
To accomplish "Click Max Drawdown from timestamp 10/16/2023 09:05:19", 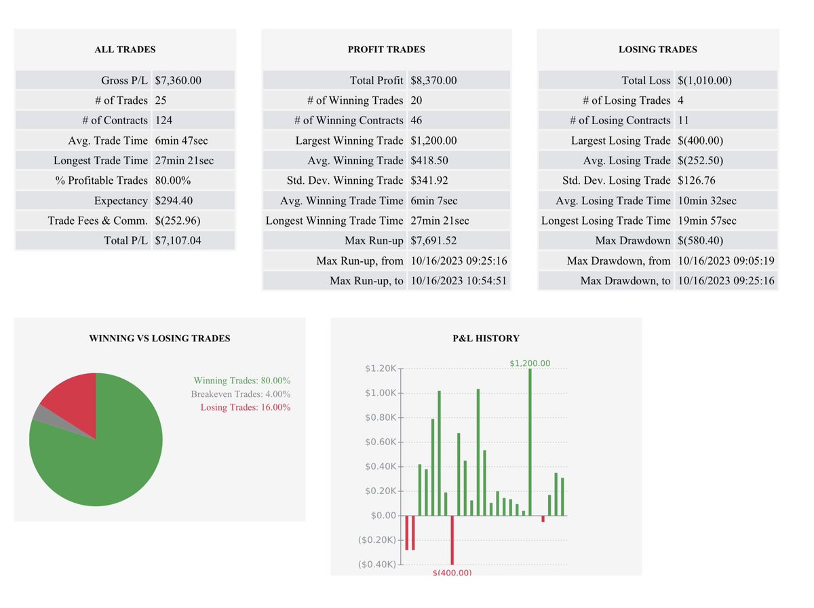I will (x=725, y=261).
